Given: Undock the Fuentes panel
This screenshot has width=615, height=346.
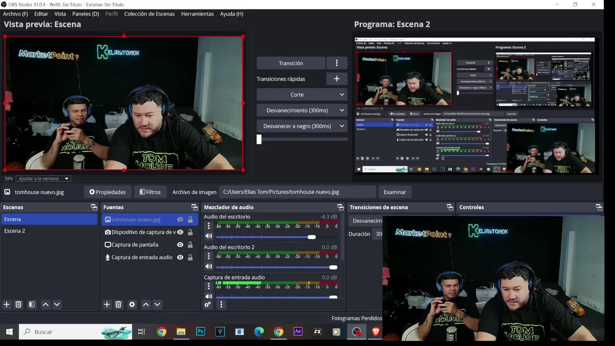Looking at the screenshot, I should point(194,207).
